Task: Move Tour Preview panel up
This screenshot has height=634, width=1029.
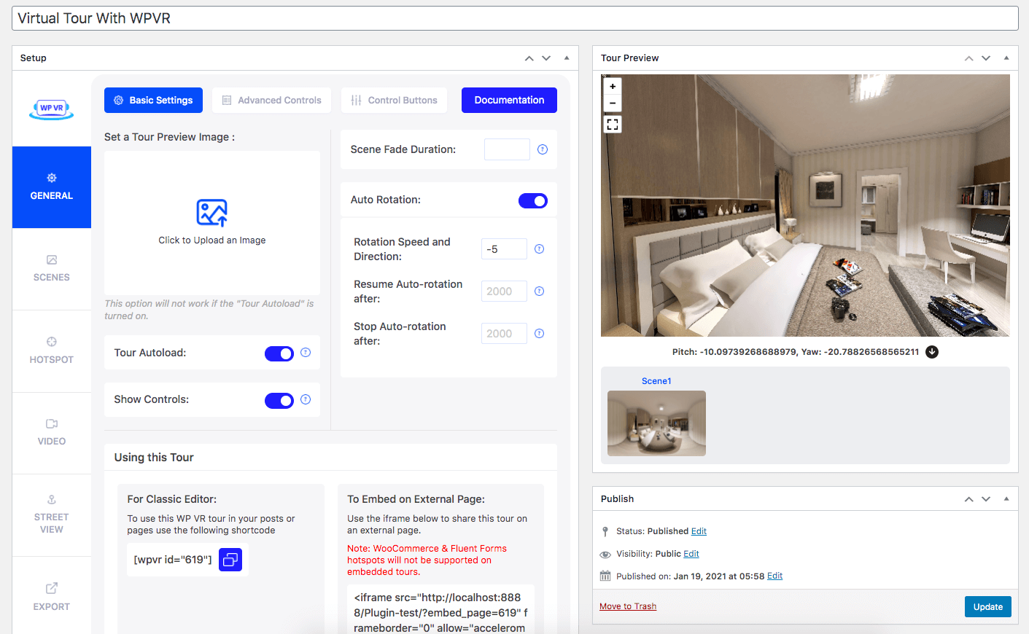Action: click(x=969, y=58)
